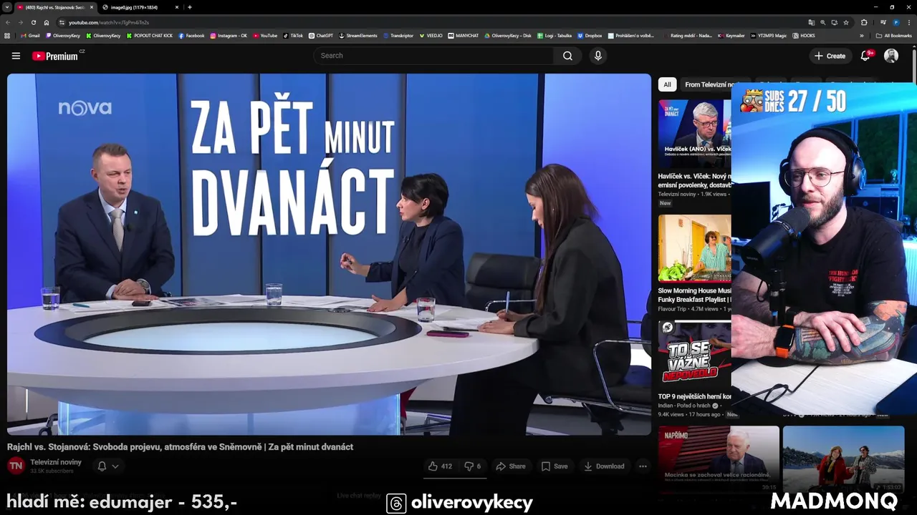Open the YT2MP3 Magic bookmark
Image resolution: width=917 pixels, height=515 pixels.
coord(768,35)
